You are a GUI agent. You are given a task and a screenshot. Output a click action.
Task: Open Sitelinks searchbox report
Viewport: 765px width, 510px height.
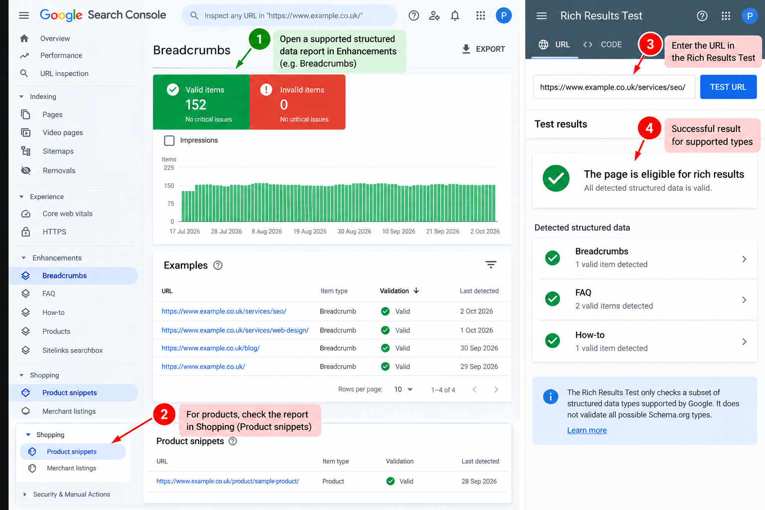pyautogui.click(x=74, y=350)
